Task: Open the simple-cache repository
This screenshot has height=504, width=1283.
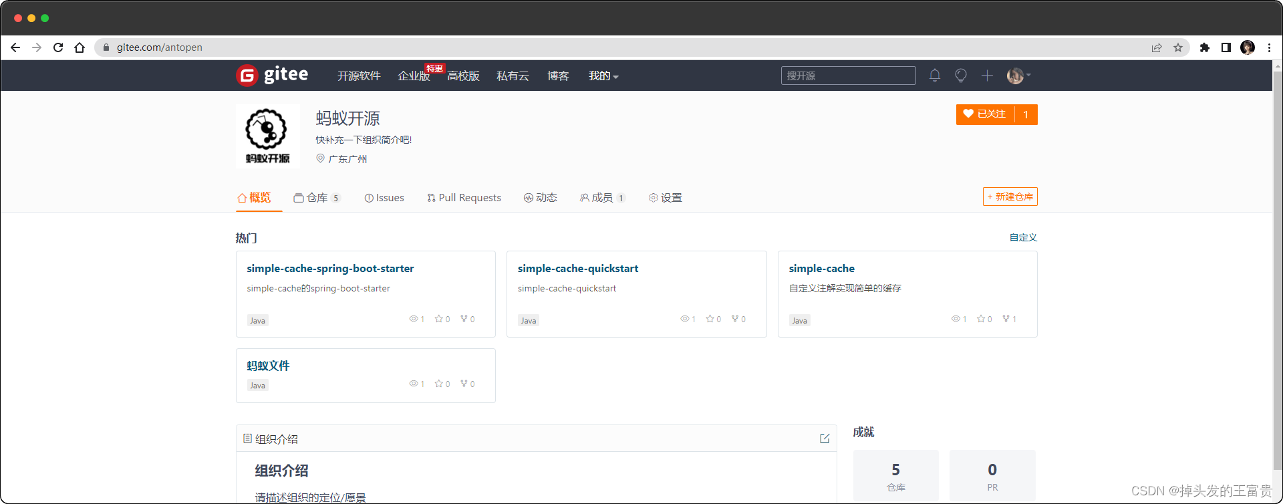Action: 822,269
